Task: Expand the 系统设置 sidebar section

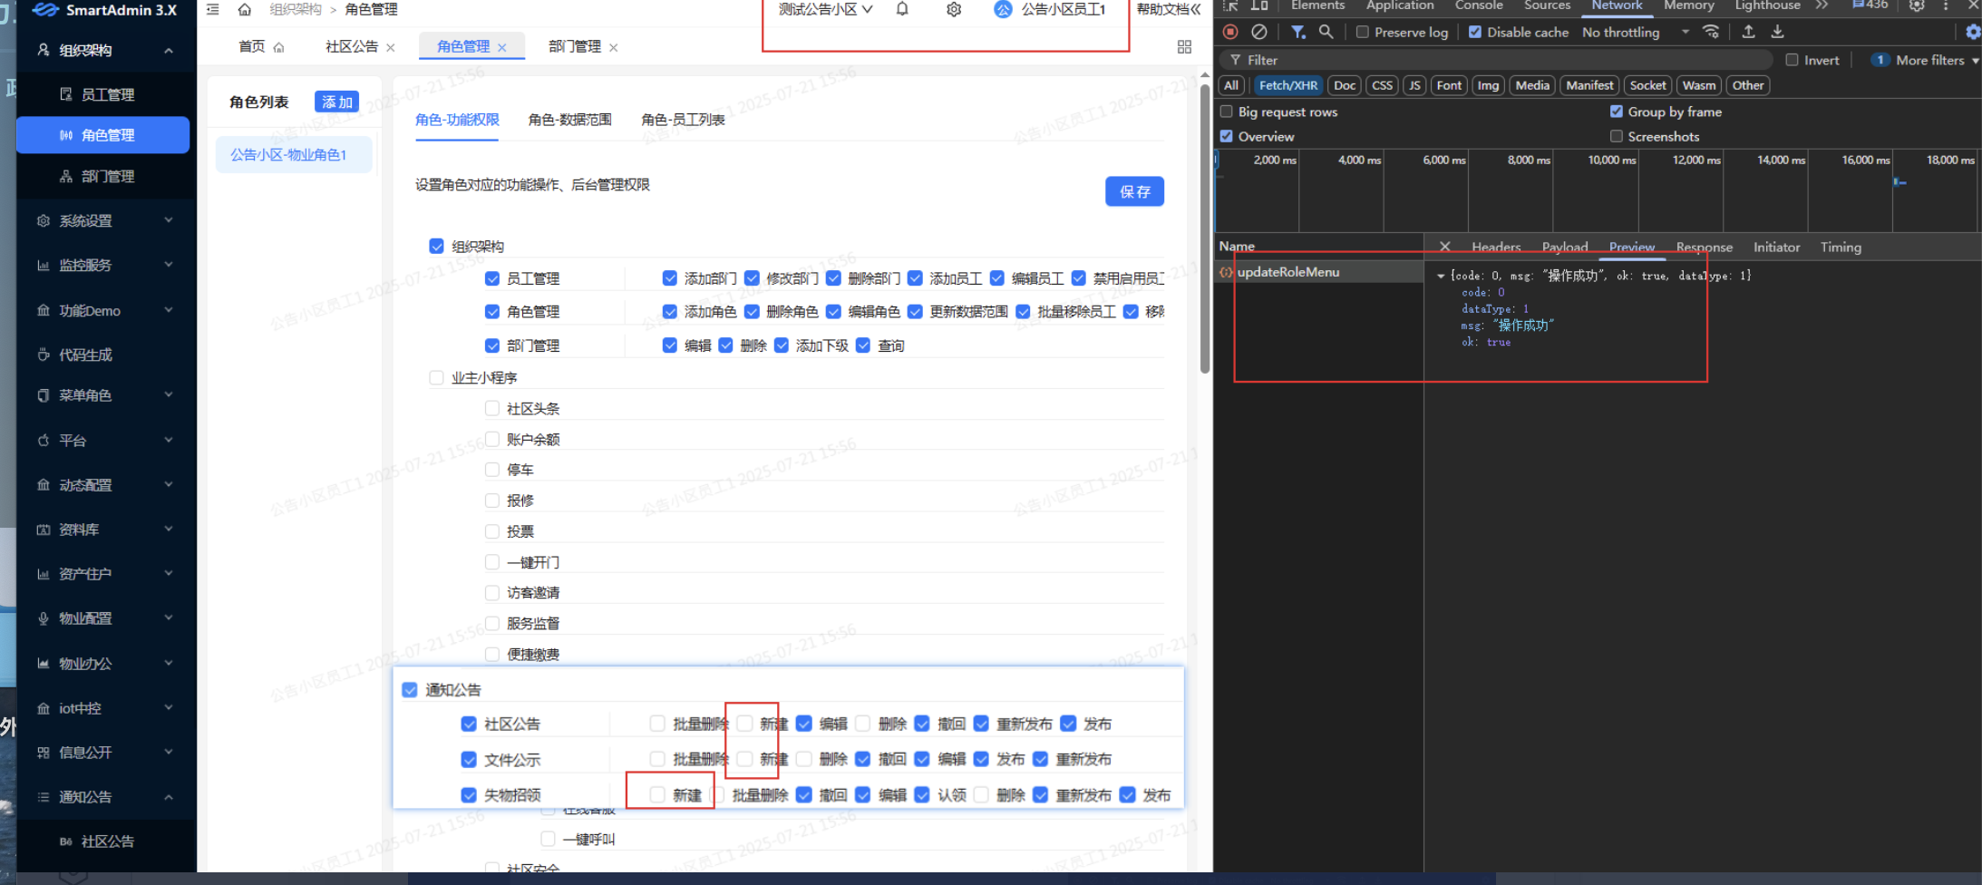Action: pyautogui.click(x=82, y=220)
